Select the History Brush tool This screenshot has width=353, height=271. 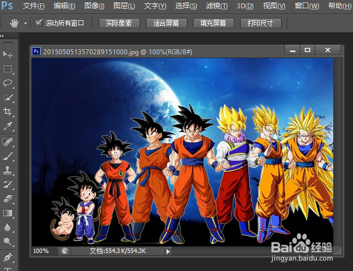coord(8,184)
